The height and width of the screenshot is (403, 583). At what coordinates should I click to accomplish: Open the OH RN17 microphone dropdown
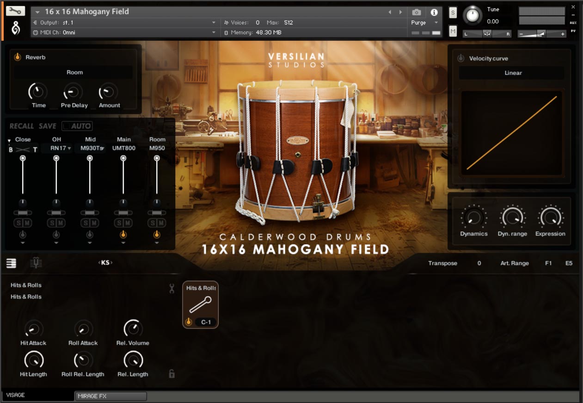56,148
